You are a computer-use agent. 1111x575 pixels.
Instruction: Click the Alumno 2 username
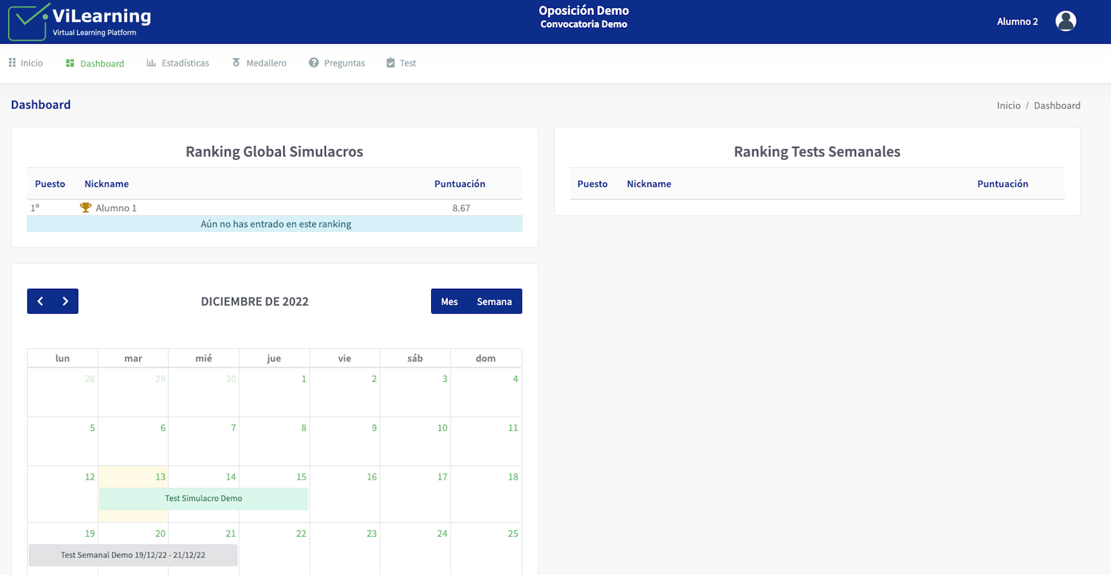pos(1017,21)
